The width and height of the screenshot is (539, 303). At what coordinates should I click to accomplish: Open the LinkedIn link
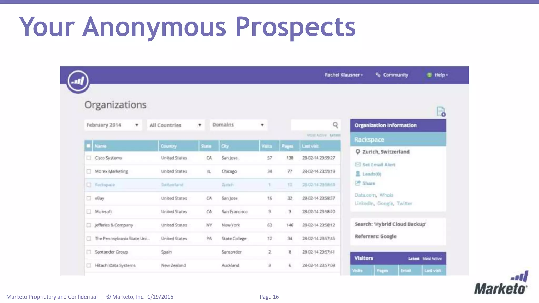(x=364, y=203)
